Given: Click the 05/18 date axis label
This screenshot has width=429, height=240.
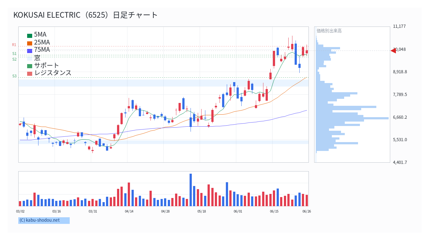Looking at the screenshot, I should [202, 211].
